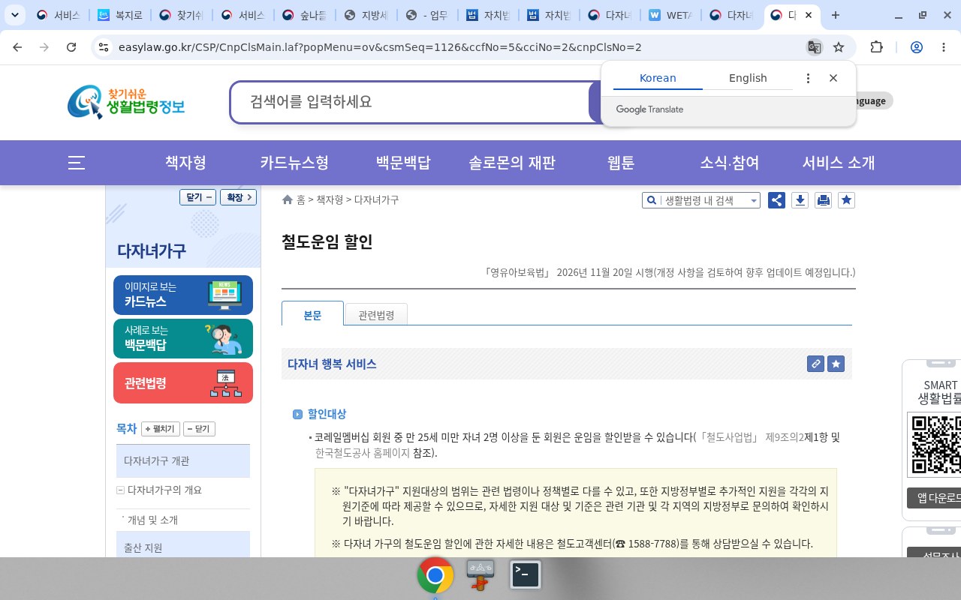Image resolution: width=961 pixels, height=600 pixels.
Task: Open the Chrome extensions puzzle icon
Action: tap(876, 47)
